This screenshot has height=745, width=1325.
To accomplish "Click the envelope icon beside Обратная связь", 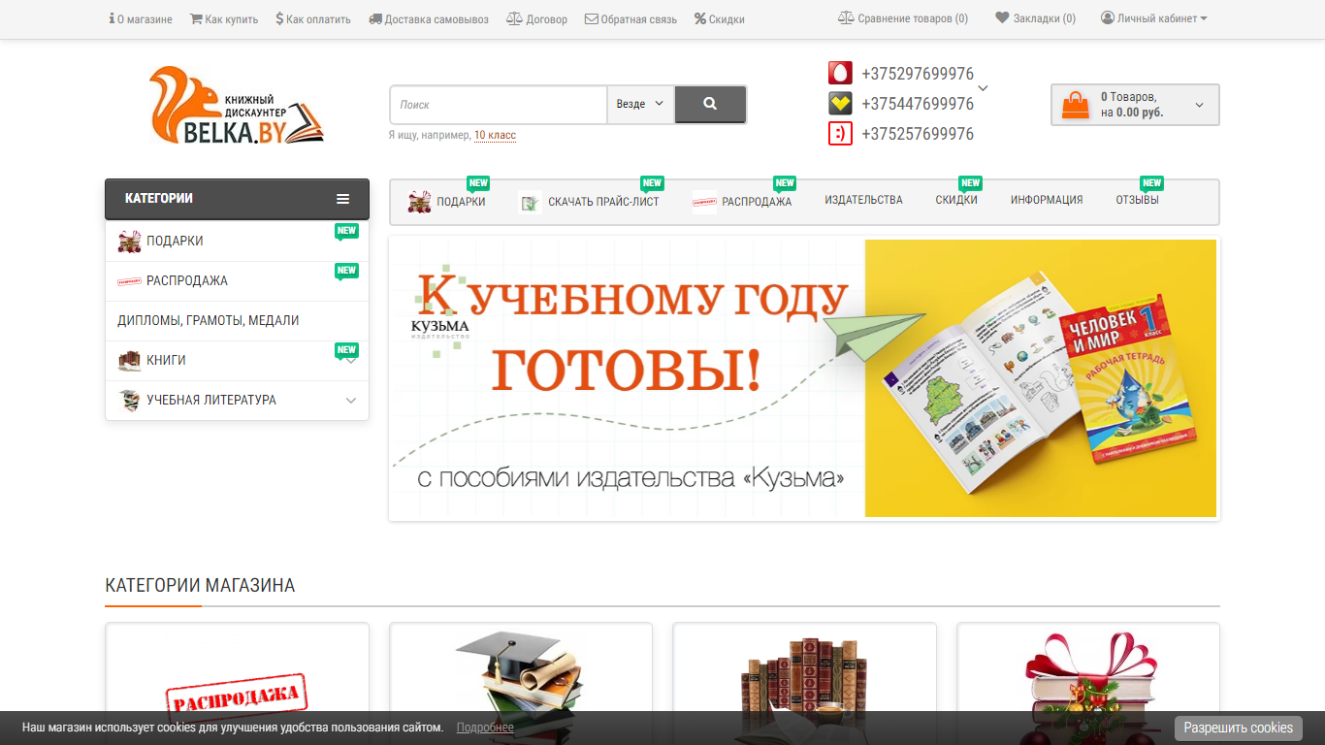I will click(592, 18).
